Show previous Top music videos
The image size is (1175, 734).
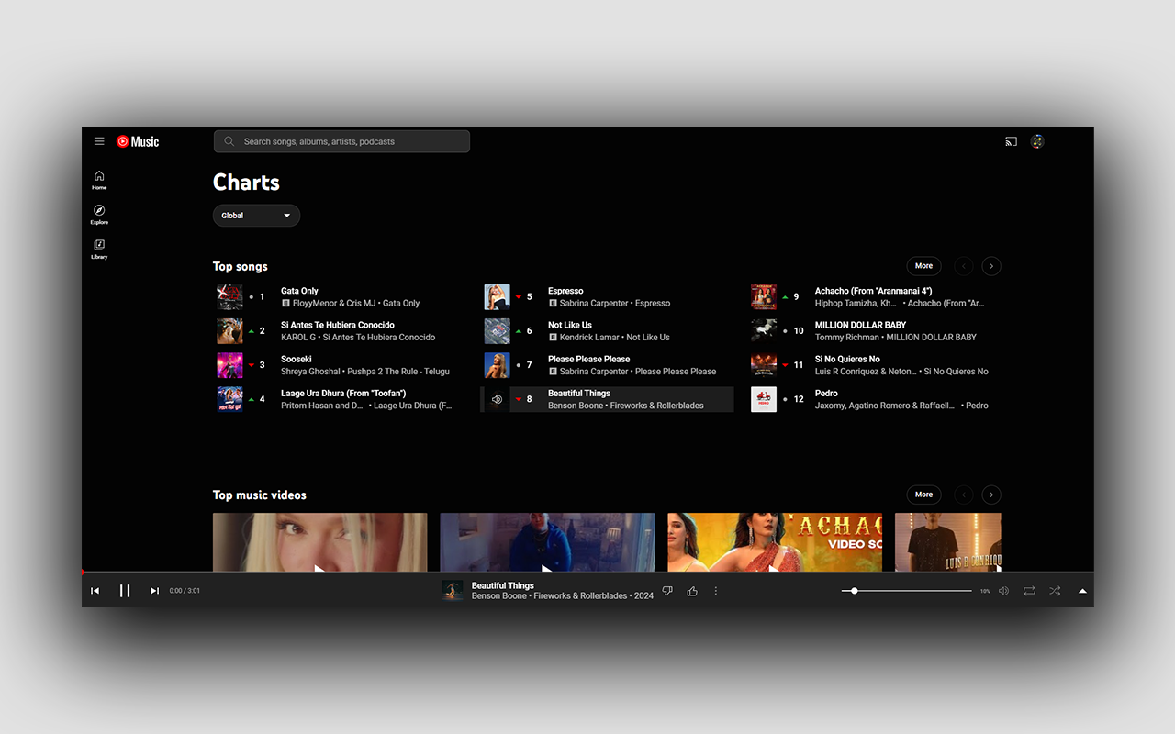tap(963, 495)
